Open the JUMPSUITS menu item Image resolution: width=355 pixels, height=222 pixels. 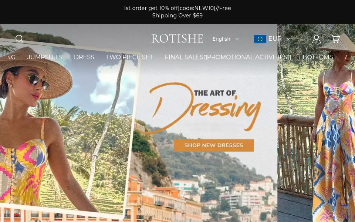45,57
